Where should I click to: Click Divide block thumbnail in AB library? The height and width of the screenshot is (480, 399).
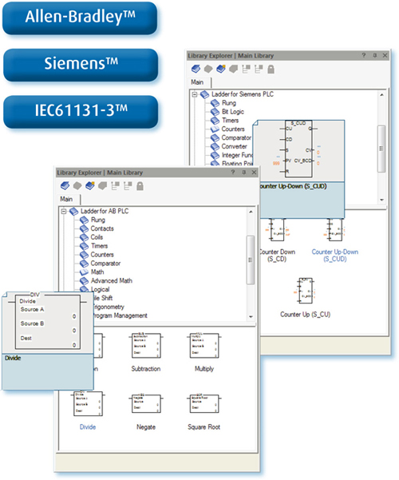pyautogui.click(x=88, y=404)
